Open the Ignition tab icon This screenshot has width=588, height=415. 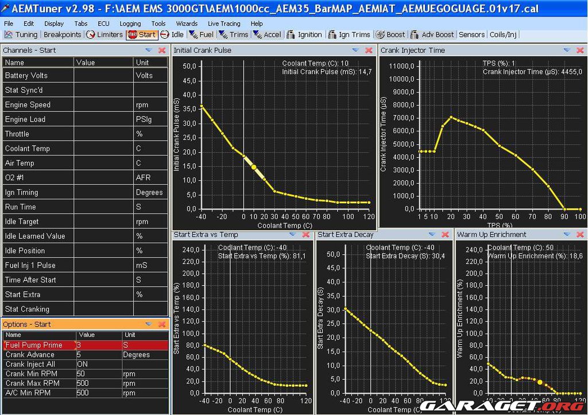[x=291, y=35]
